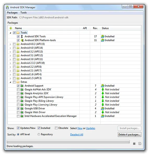Open the Packages menu
This screenshot has height=155, width=150.
click(12, 13)
